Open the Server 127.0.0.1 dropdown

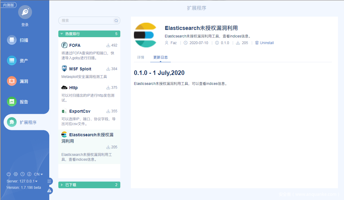(22, 181)
